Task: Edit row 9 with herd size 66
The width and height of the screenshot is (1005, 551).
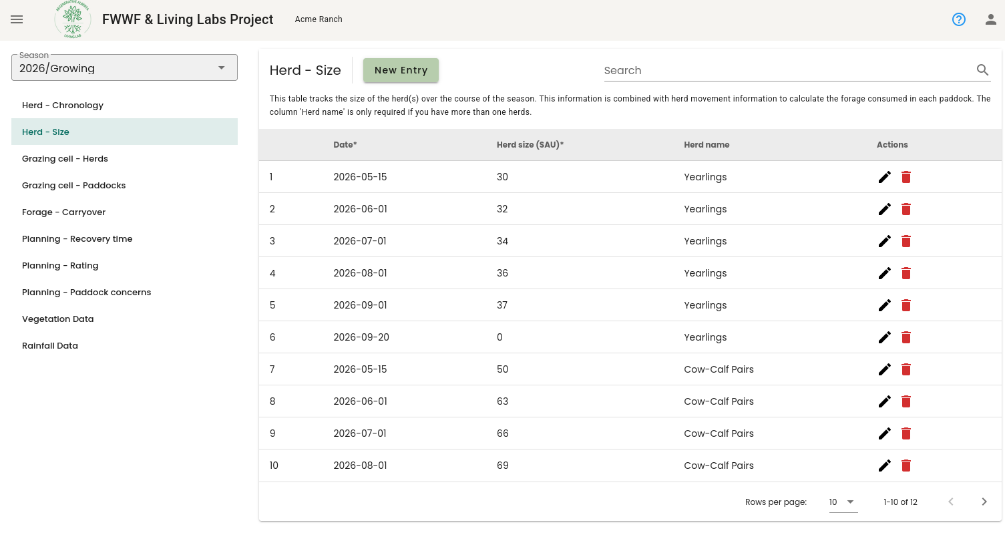Action: (x=885, y=433)
